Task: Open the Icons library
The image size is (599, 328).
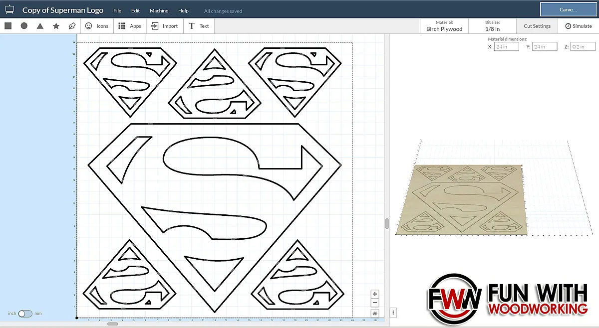Action: click(97, 26)
